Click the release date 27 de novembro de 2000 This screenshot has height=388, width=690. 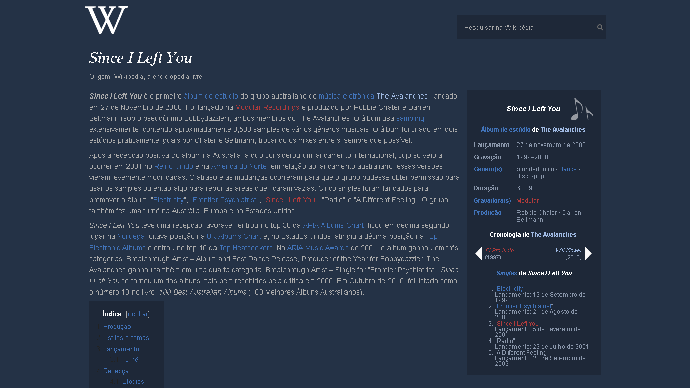click(x=551, y=145)
